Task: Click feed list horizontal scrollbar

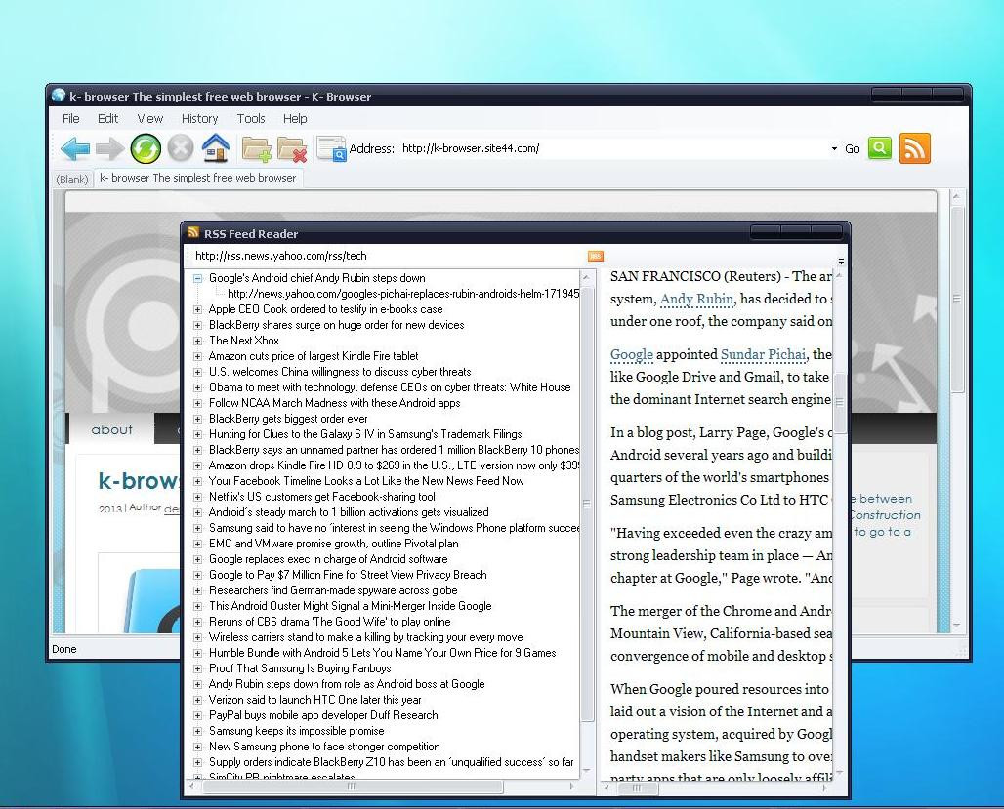Action: (x=354, y=787)
